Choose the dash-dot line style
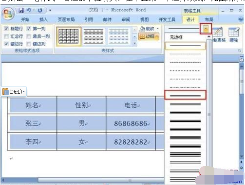The width and height of the screenshot is (245, 185). click(185, 79)
